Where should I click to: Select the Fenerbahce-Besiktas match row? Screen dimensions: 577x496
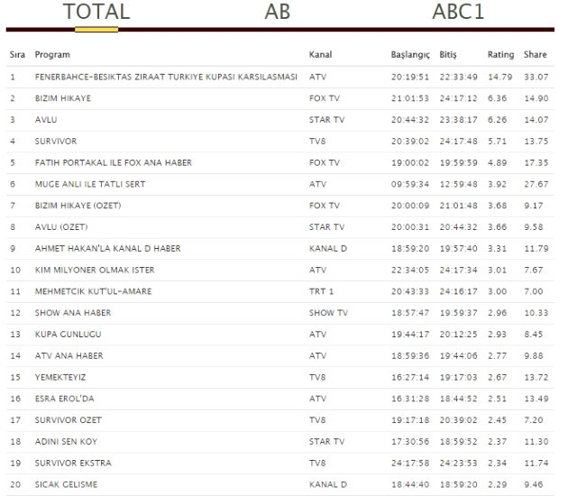[280, 77]
